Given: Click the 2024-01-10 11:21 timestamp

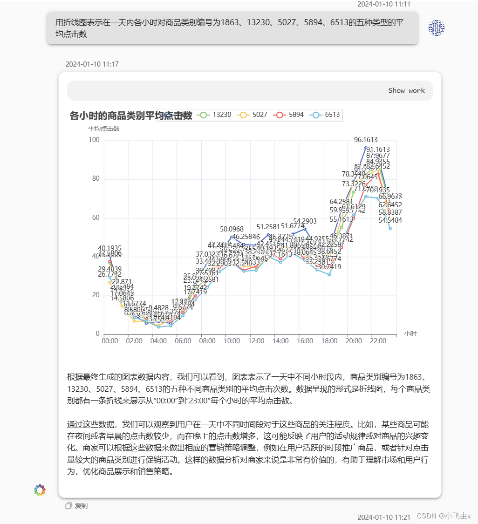Looking at the screenshot, I should 384,517.
